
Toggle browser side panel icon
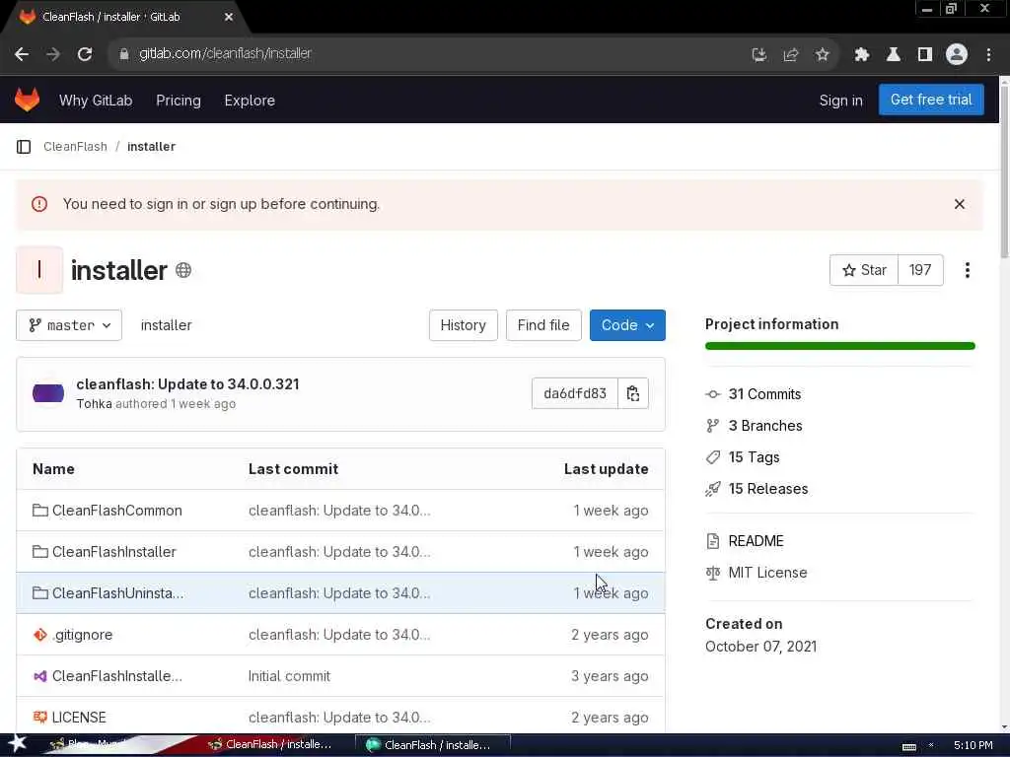[925, 55]
